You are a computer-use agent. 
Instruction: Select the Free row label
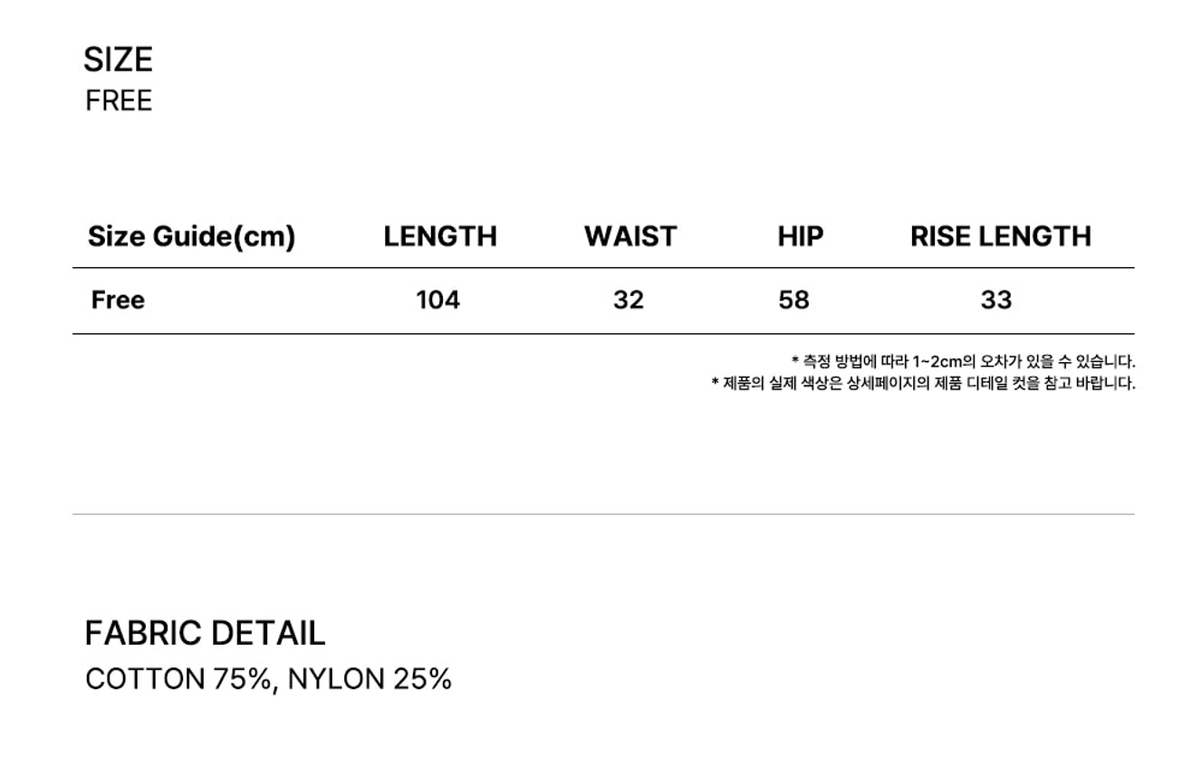coord(118,300)
